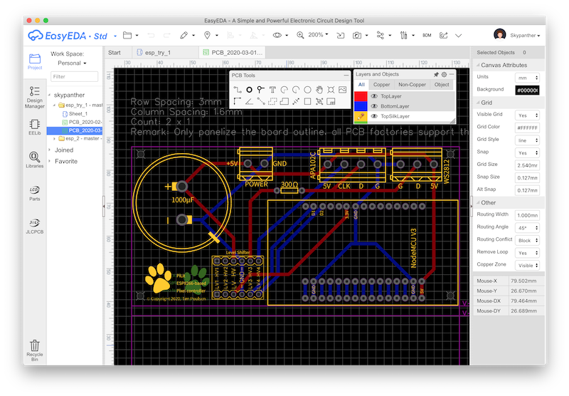Select the Via tool in PCB Tools
Screen dimensions: 569x396
point(260,89)
